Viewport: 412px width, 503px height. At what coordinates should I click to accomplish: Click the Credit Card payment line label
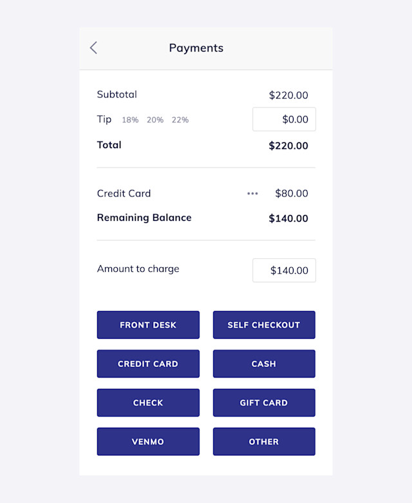(x=124, y=193)
